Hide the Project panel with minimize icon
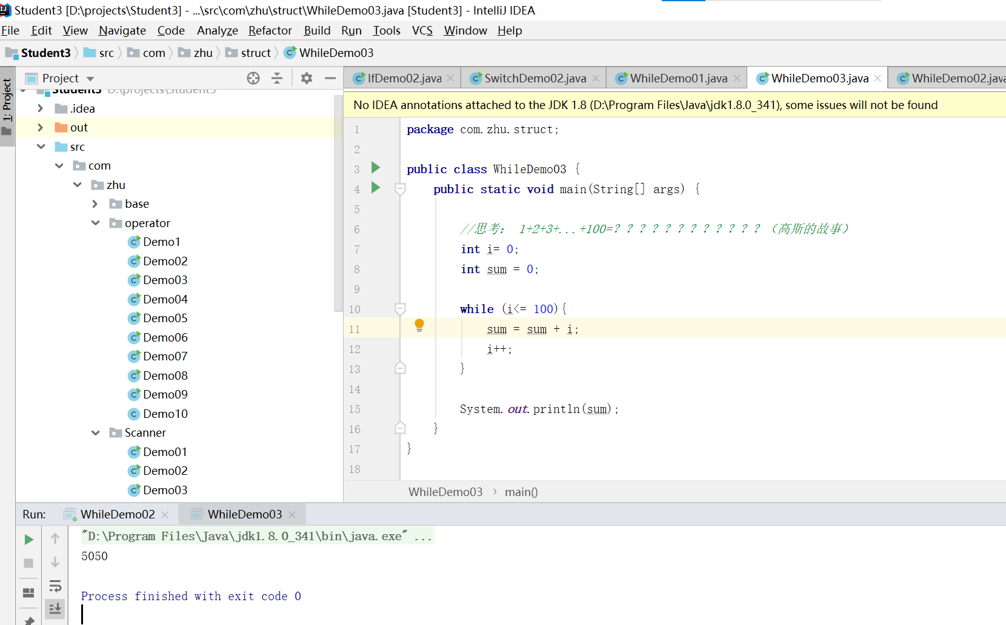Screen dimensions: 1006x625 click(x=330, y=78)
